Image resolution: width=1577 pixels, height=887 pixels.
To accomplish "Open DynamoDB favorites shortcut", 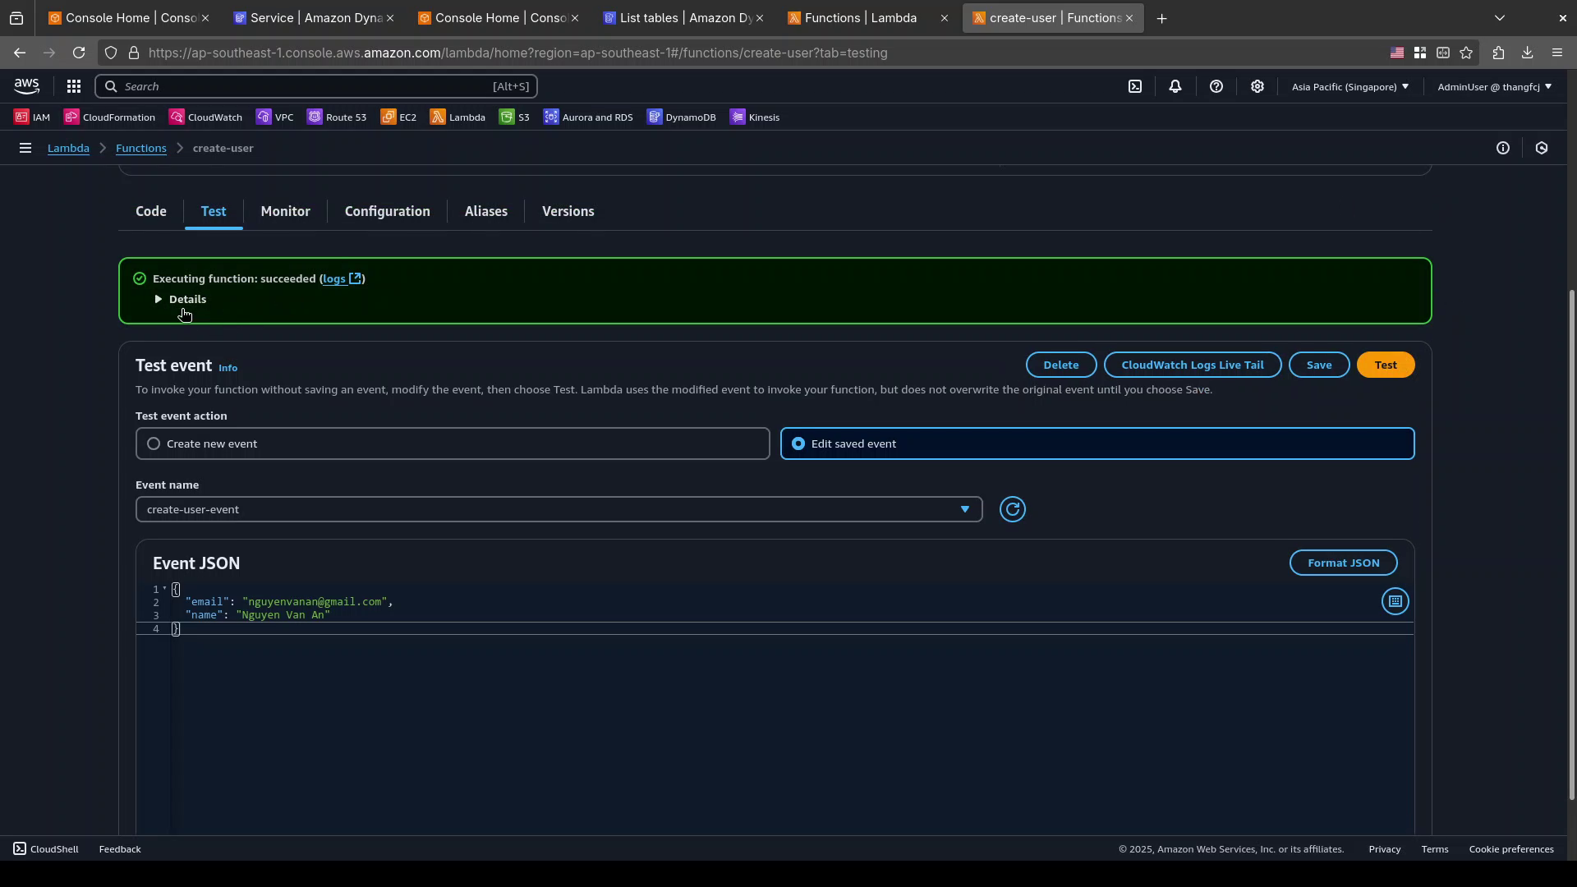I will (682, 117).
